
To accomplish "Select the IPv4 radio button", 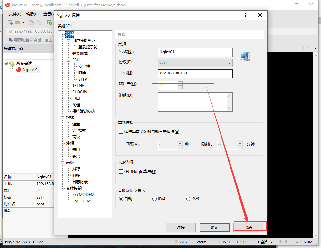I will (155, 199).
